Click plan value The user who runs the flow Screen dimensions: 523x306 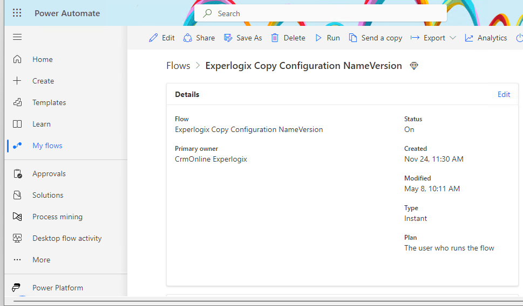(449, 248)
